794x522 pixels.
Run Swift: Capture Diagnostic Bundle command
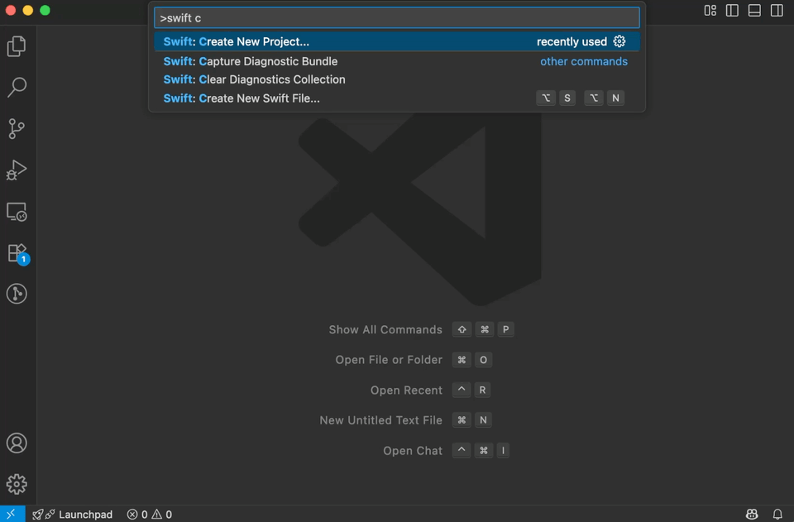pos(397,61)
